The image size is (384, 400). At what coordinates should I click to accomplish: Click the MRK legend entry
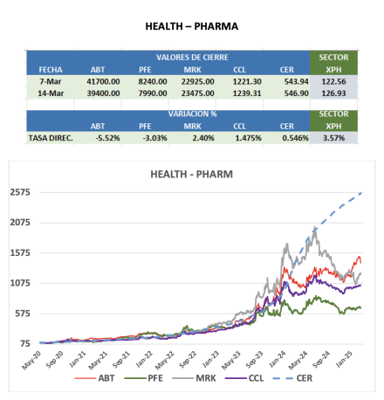(x=194, y=378)
